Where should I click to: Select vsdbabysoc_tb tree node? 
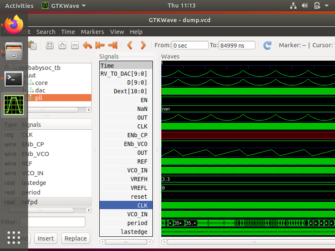click(x=39, y=68)
